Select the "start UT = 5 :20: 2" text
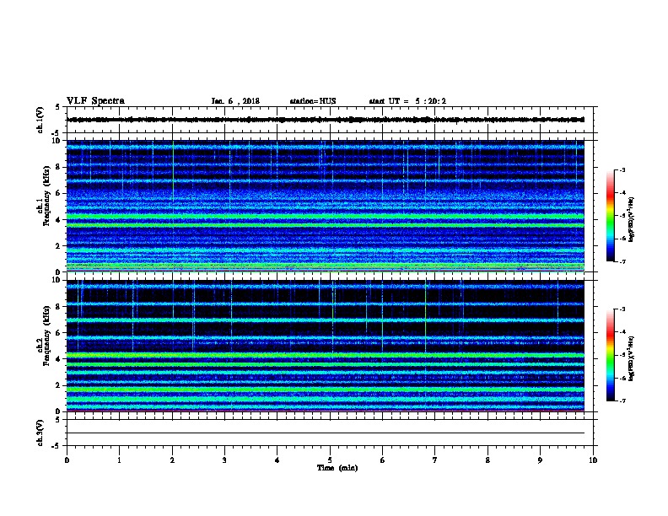The width and height of the screenshot is (668, 516). (x=407, y=101)
